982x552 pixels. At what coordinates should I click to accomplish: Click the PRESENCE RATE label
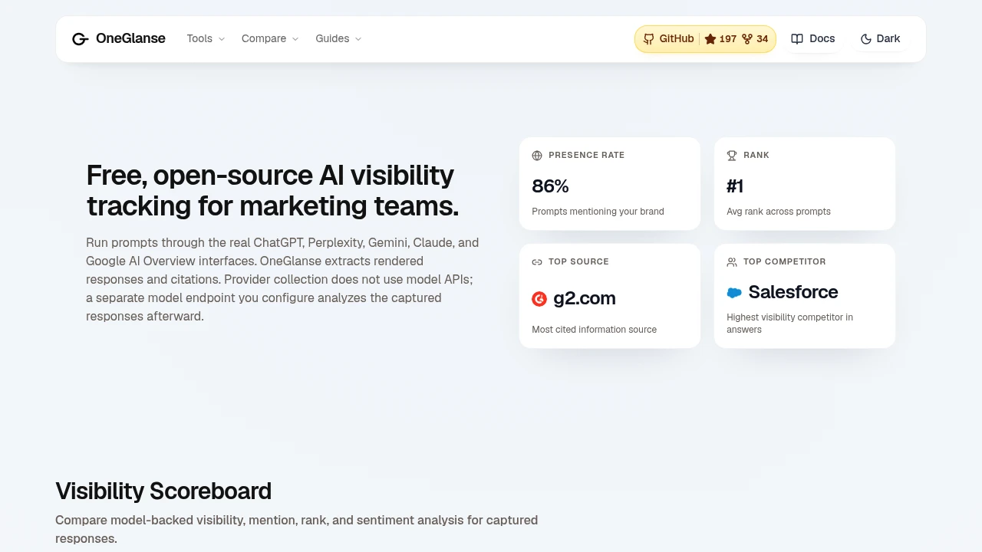click(x=587, y=156)
